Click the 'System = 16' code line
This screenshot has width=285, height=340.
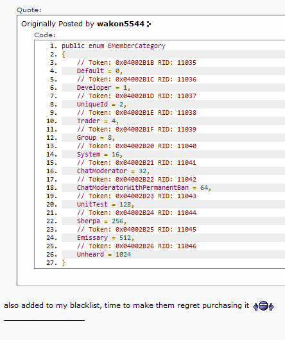point(99,155)
